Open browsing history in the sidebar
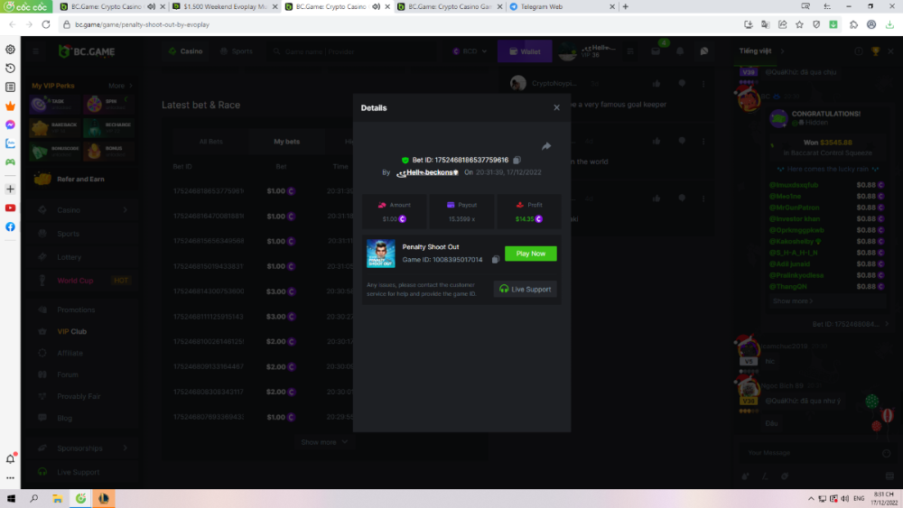 click(10, 69)
